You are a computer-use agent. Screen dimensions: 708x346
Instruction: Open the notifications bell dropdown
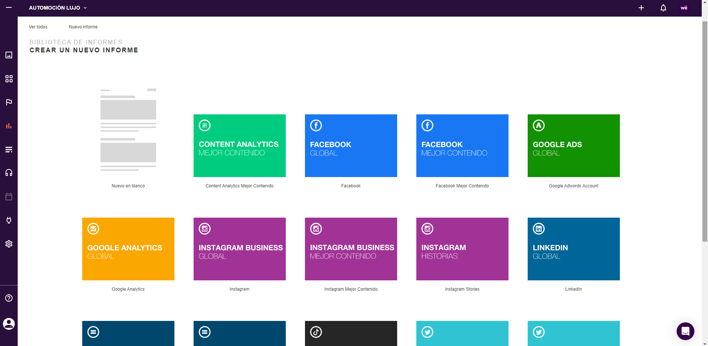tap(663, 8)
